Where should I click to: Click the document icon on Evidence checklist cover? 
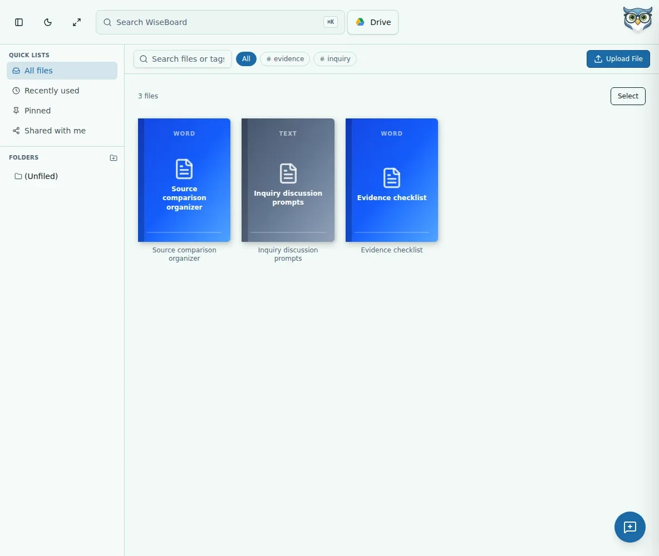392,177
